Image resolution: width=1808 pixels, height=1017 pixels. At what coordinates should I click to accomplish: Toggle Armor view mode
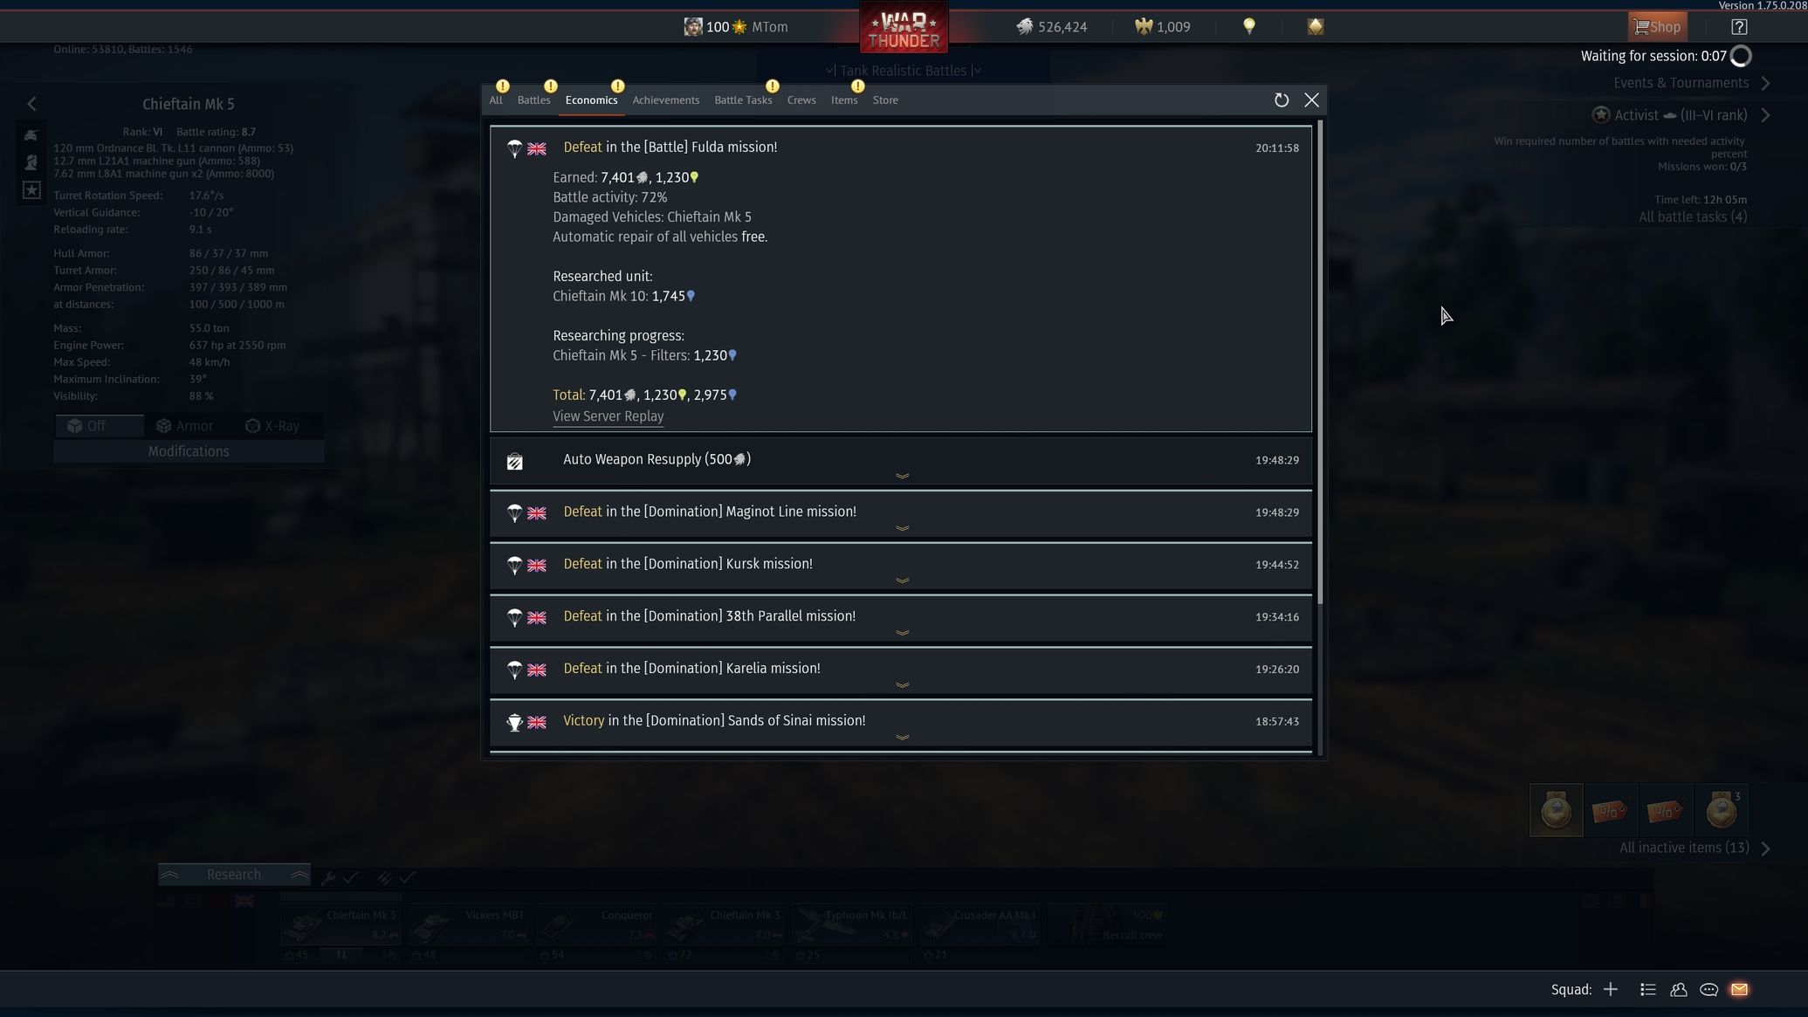pyautogui.click(x=184, y=426)
